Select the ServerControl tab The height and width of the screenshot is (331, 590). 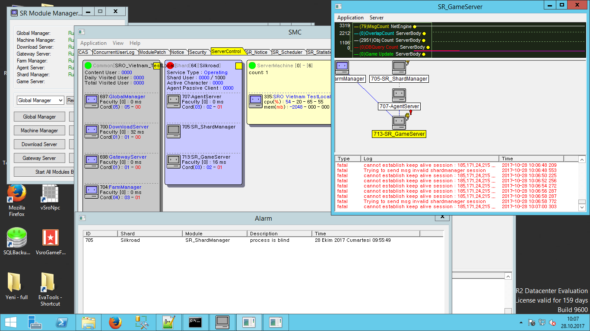click(226, 51)
